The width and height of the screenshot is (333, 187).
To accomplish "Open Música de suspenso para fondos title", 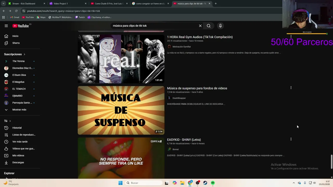I will click(197, 88).
